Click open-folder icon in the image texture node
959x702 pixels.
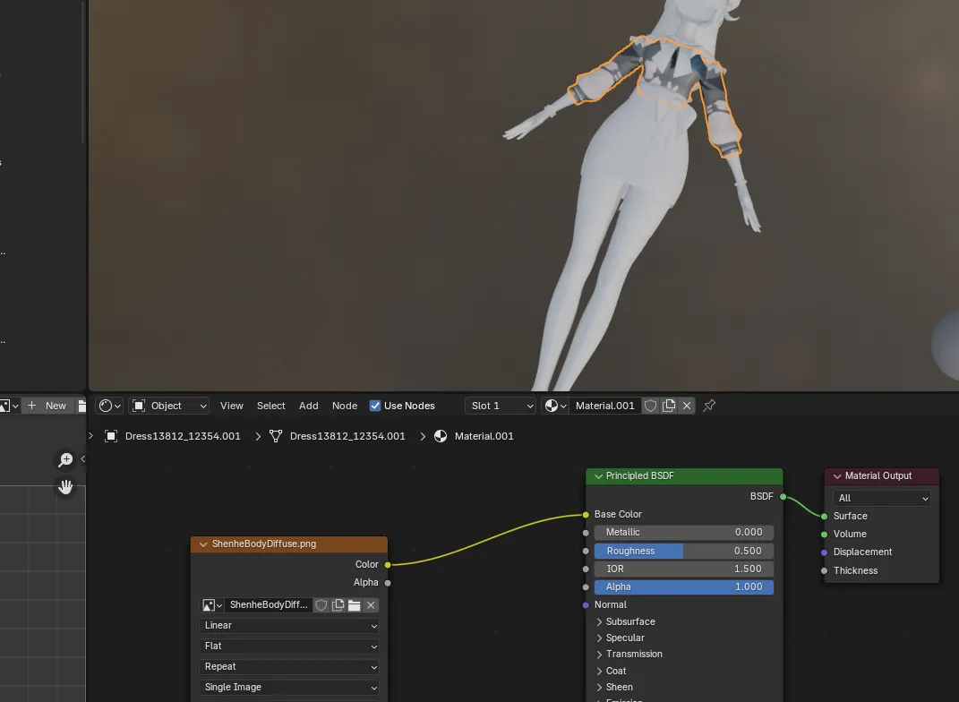(354, 604)
